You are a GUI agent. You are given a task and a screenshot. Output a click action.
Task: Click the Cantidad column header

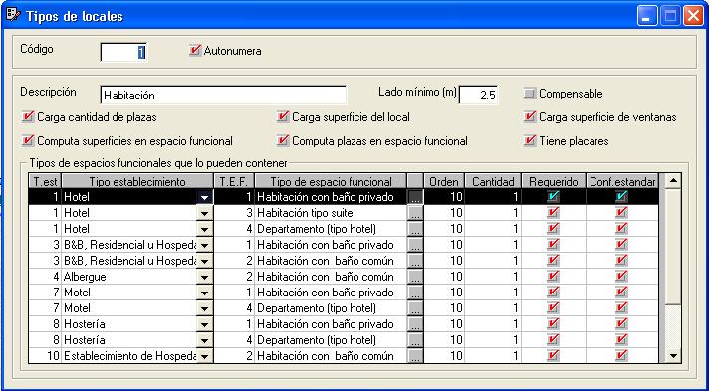(493, 181)
